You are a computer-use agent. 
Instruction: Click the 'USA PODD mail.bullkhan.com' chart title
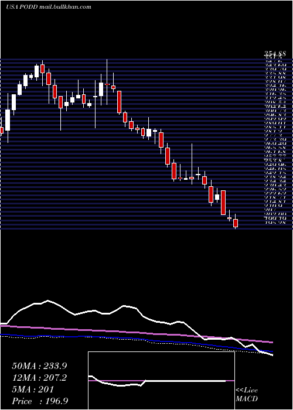tap(49, 7)
